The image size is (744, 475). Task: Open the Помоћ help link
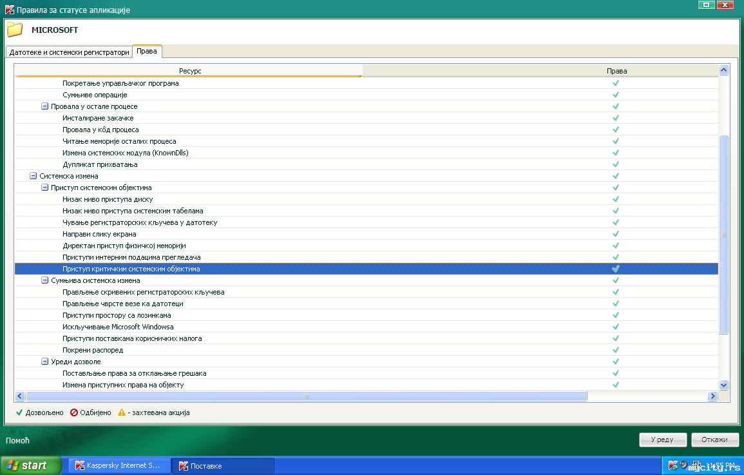(x=17, y=440)
